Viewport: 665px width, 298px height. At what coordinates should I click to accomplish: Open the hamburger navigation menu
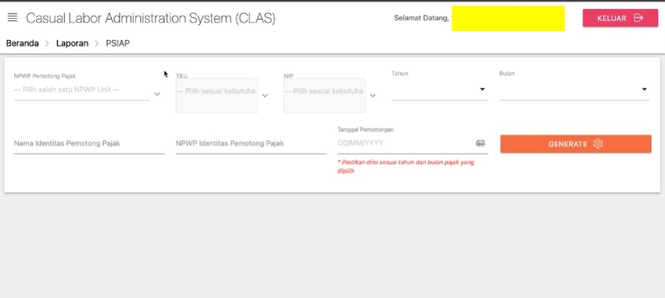(x=12, y=18)
